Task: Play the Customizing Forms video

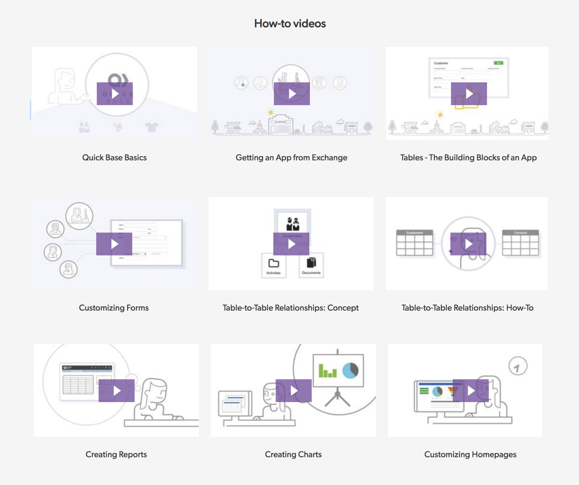Action: [114, 244]
